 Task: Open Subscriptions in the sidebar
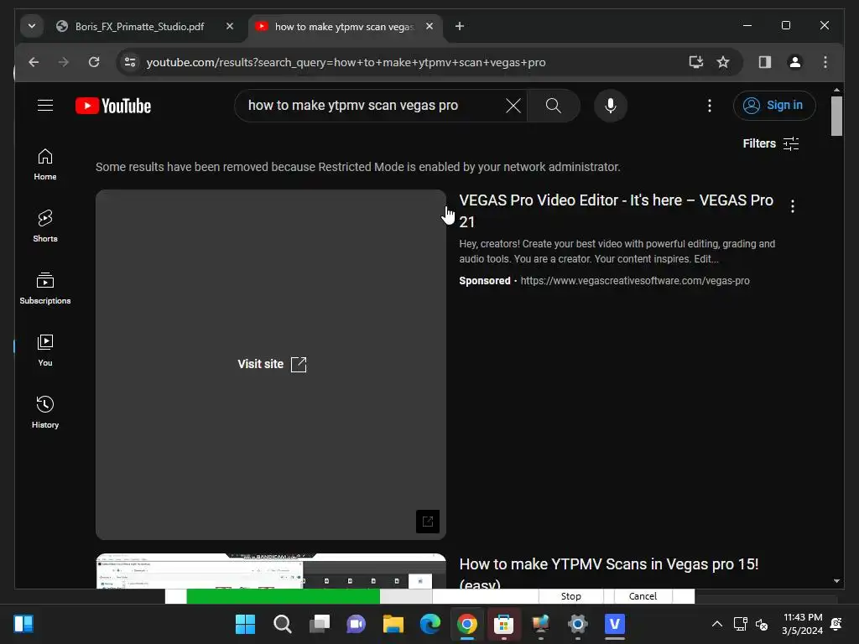click(x=45, y=288)
